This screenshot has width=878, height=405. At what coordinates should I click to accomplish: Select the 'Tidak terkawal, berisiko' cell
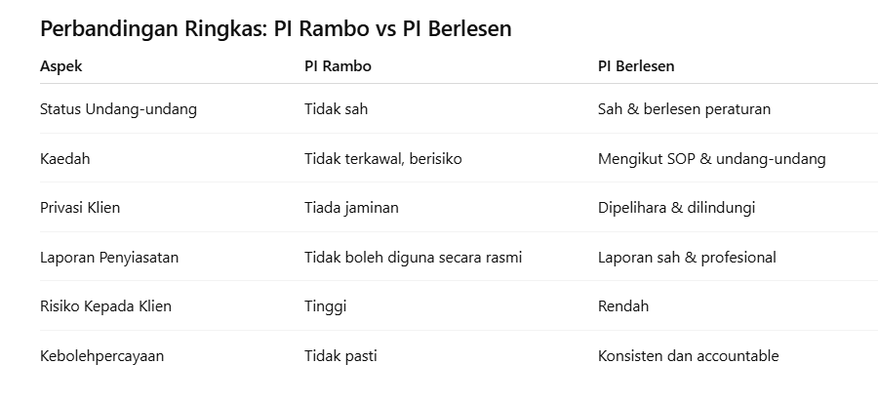pyautogui.click(x=382, y=158)
